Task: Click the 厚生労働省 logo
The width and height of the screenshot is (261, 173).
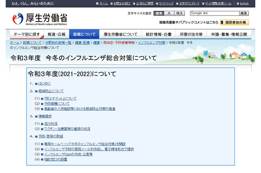Action: (x=40, y=19)
